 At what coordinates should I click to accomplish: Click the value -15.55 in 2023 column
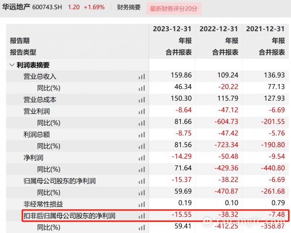(x=182, y=214)
